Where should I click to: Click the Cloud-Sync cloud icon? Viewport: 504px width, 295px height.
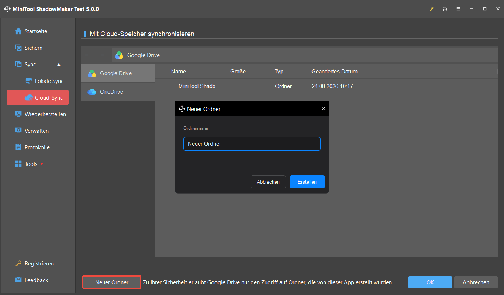point(29,98)
